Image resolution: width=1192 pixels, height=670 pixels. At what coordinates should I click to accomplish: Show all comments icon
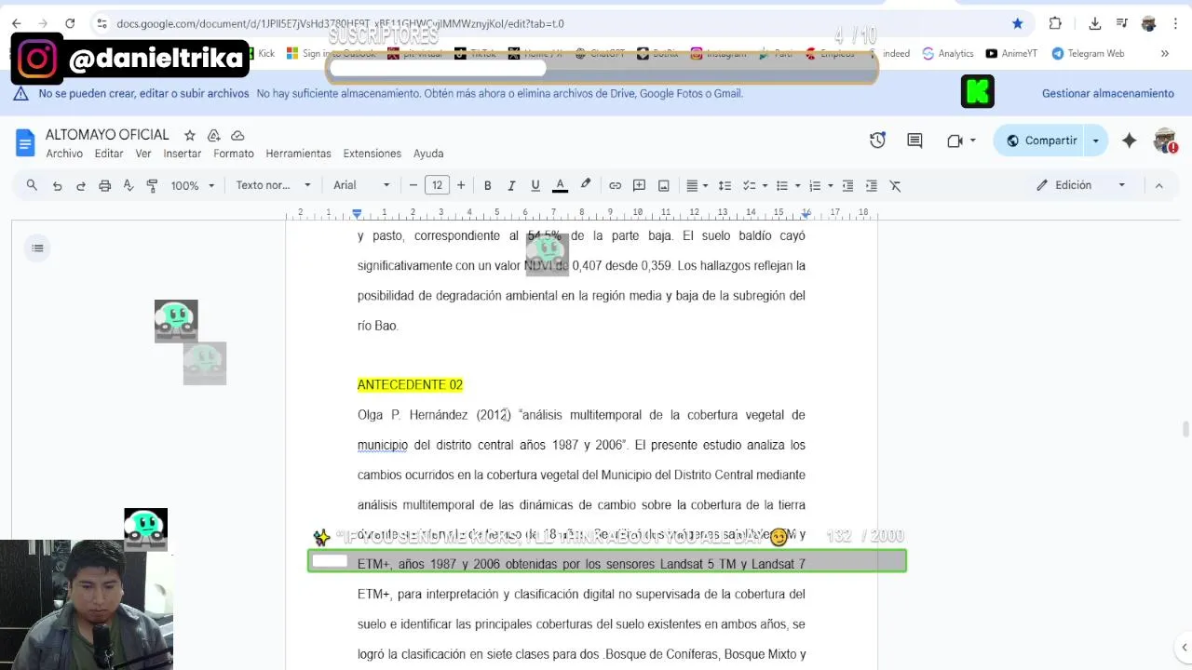pos(914,141)
